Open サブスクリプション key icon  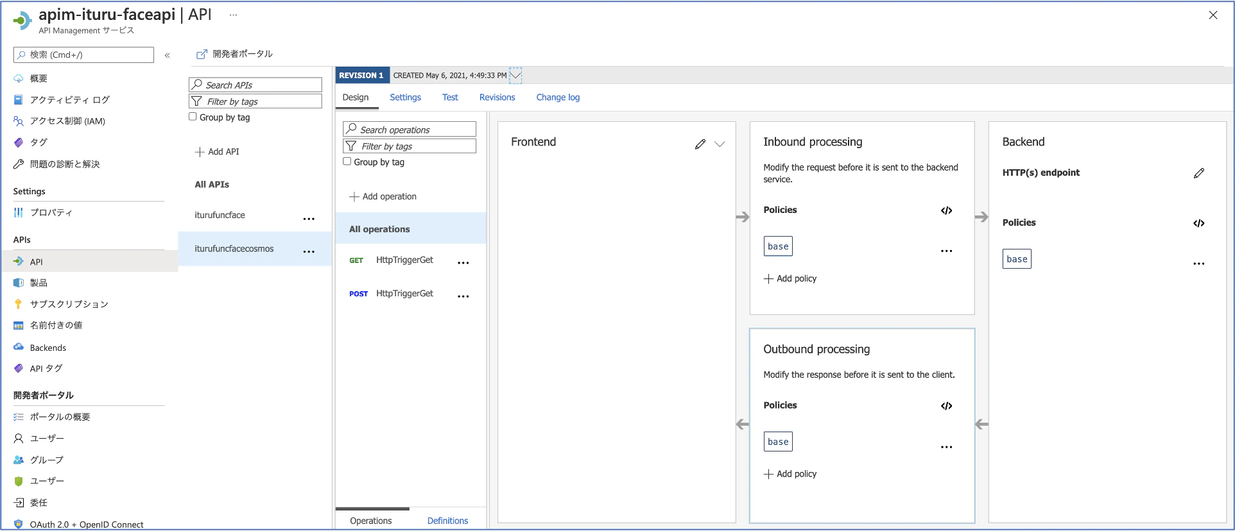(x=19, y=304)
